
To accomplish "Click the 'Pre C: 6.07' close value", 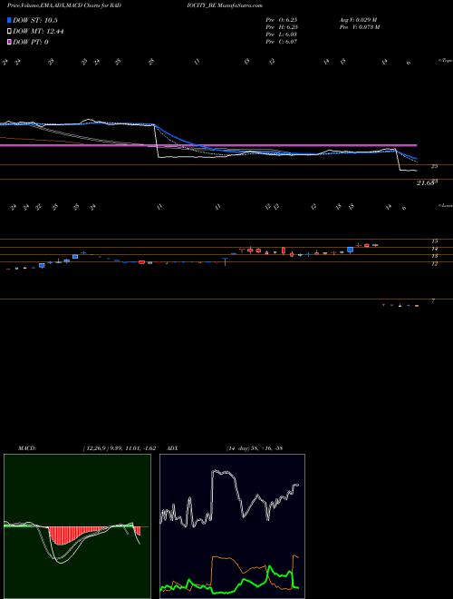I will [282, 42].
